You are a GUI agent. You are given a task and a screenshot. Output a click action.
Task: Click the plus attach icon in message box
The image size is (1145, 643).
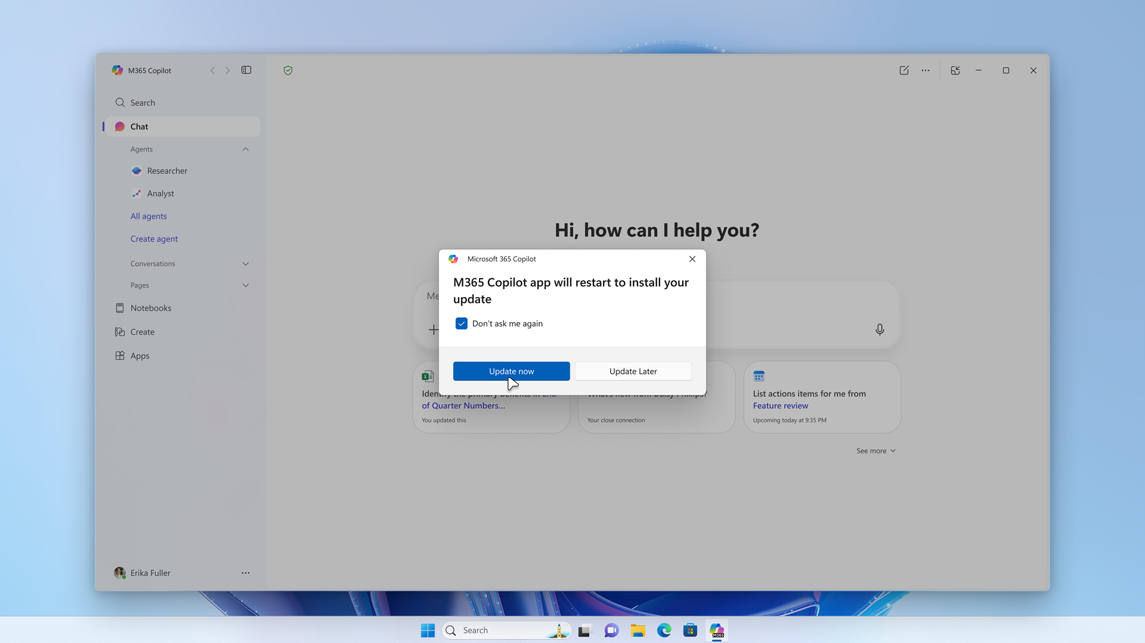click(x=434, y=329)
